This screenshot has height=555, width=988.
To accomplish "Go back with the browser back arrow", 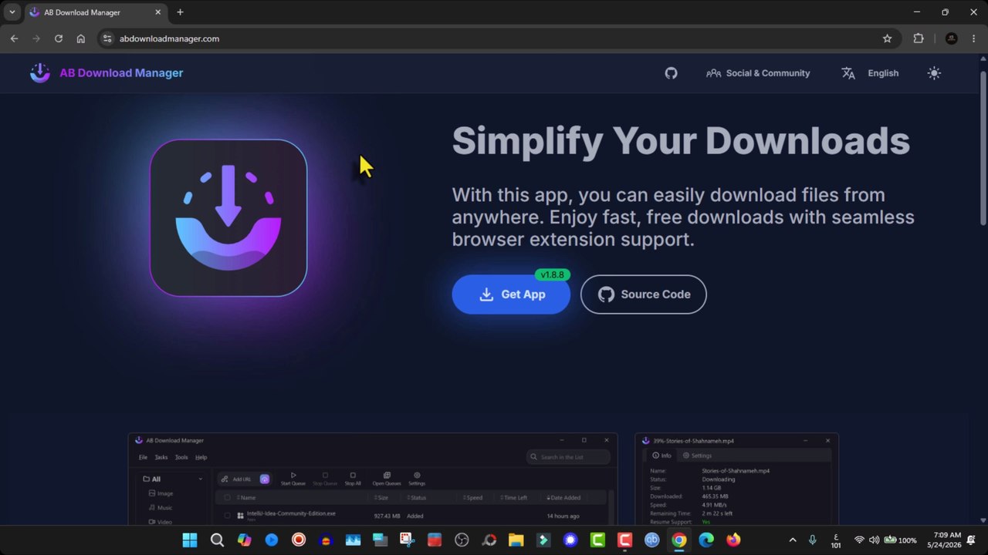I will (14, 39).
